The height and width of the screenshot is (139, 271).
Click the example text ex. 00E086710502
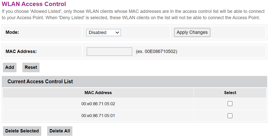tap(156, 51)
